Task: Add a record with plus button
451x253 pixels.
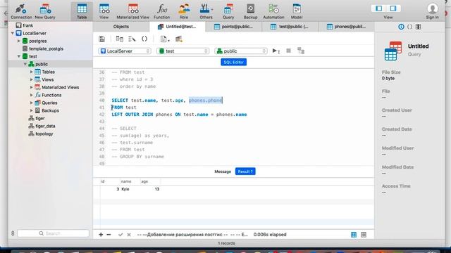Action: [101, 235]
